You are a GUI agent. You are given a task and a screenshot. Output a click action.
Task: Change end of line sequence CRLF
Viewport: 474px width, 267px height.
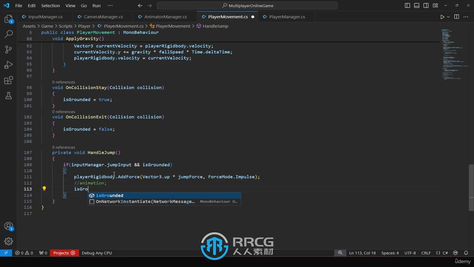[426, 253]
